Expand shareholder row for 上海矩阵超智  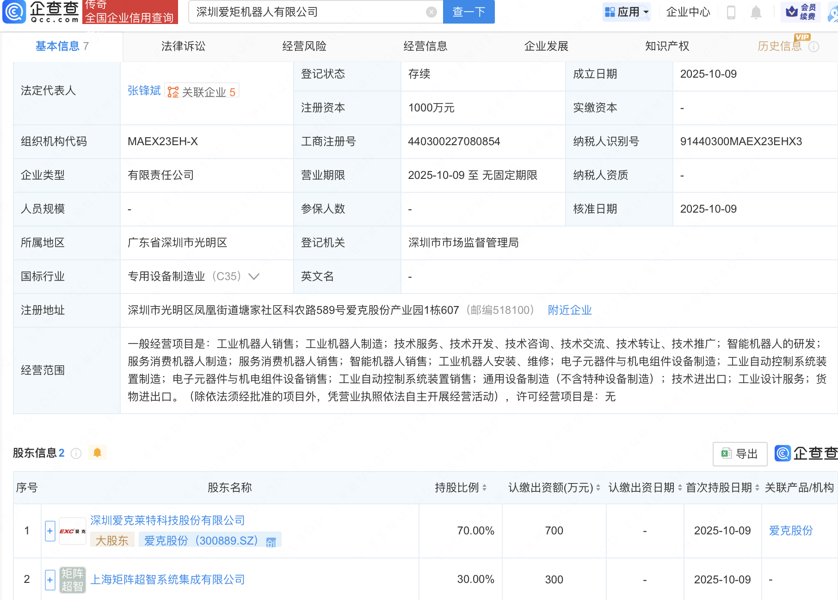pyautogui.click(x=50, y=580)
